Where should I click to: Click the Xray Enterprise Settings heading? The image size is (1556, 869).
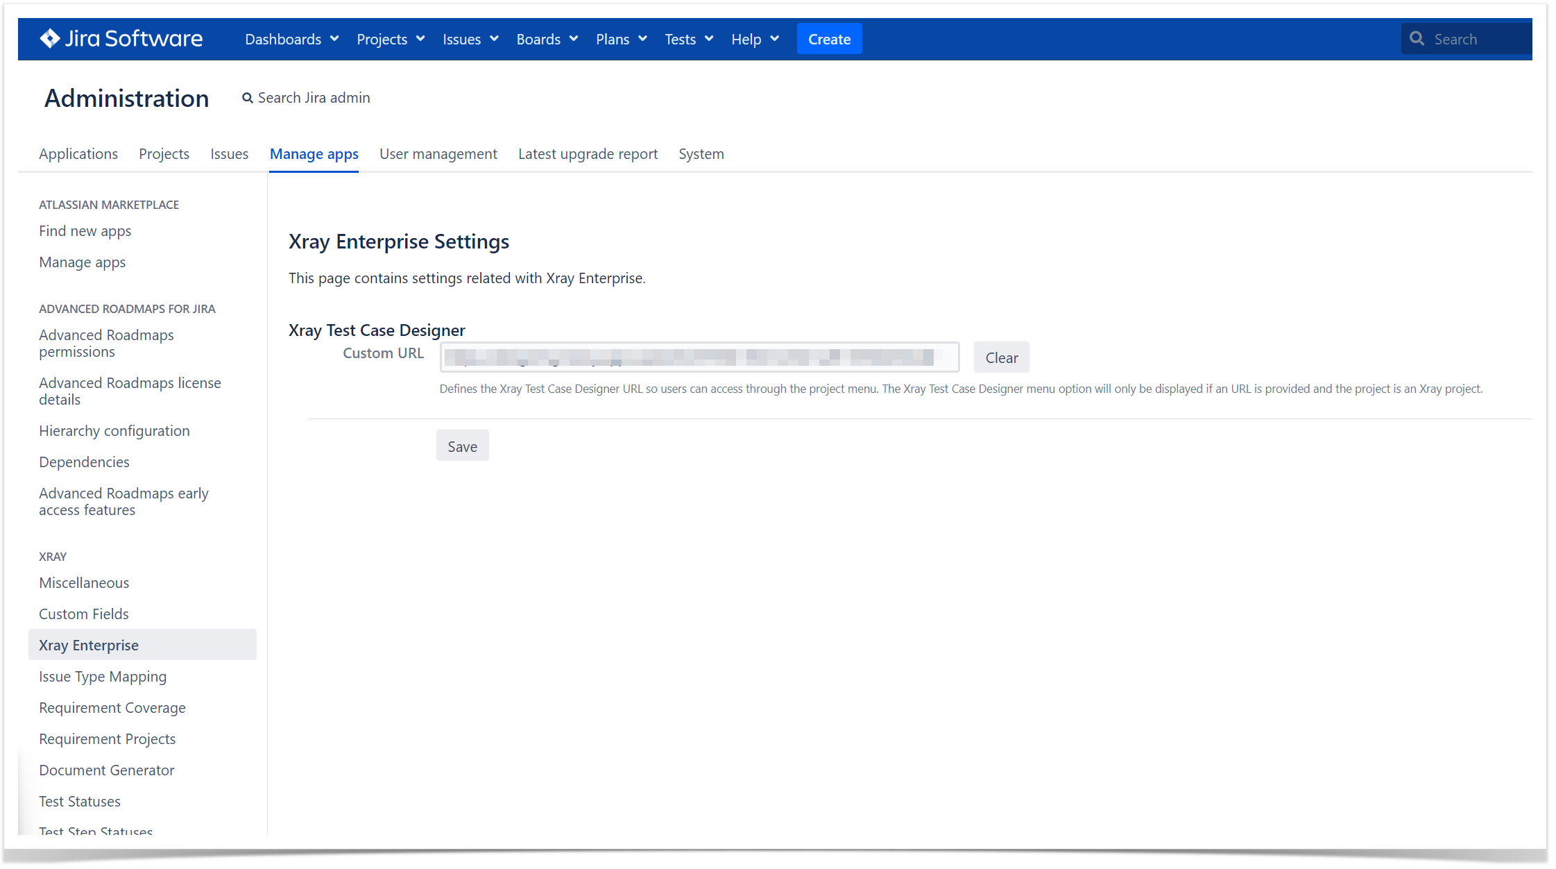point(399,242)
